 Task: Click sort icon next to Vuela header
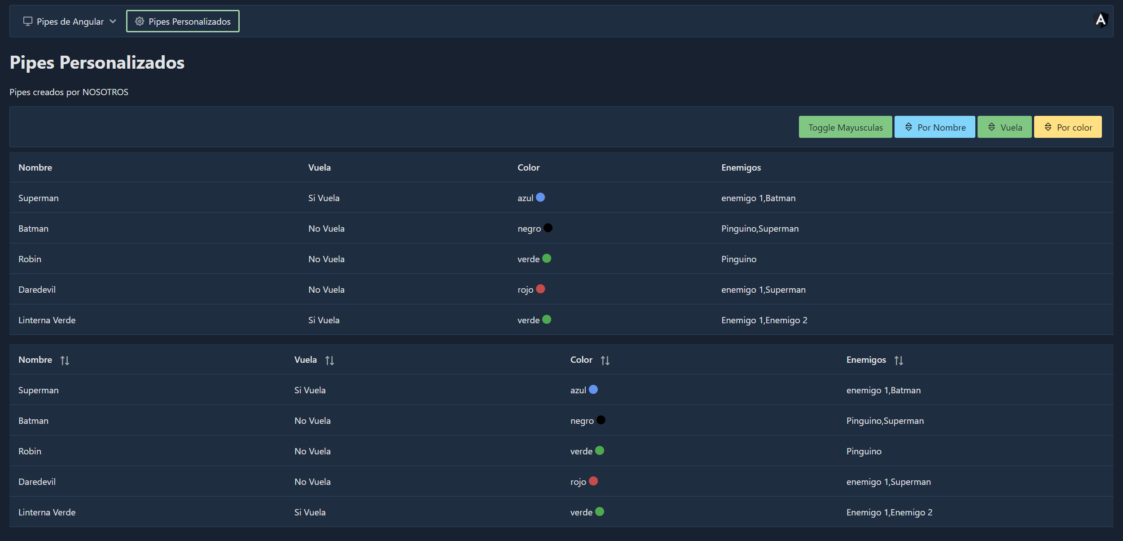(x=329, y=361)
